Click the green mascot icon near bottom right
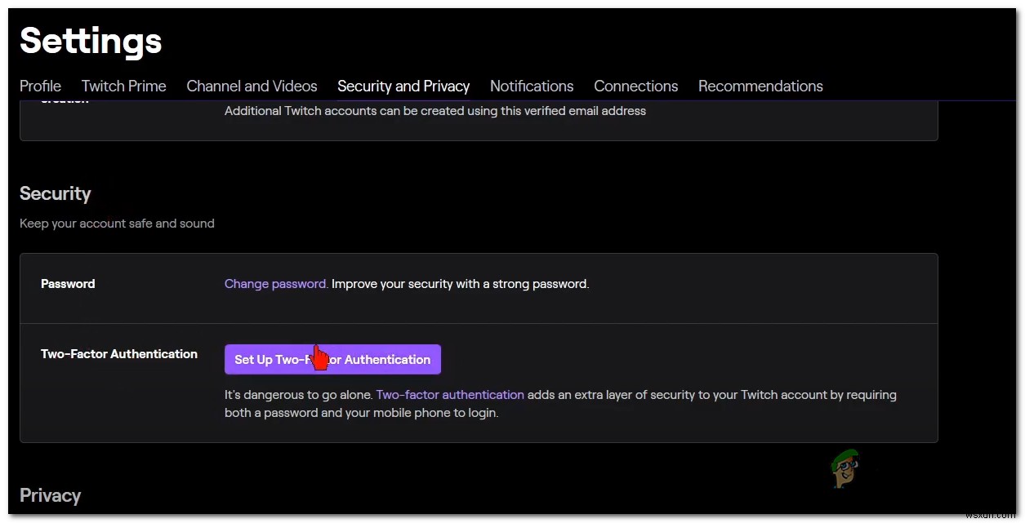Viewport: 1025px width, 523px height. click(845, 471)
